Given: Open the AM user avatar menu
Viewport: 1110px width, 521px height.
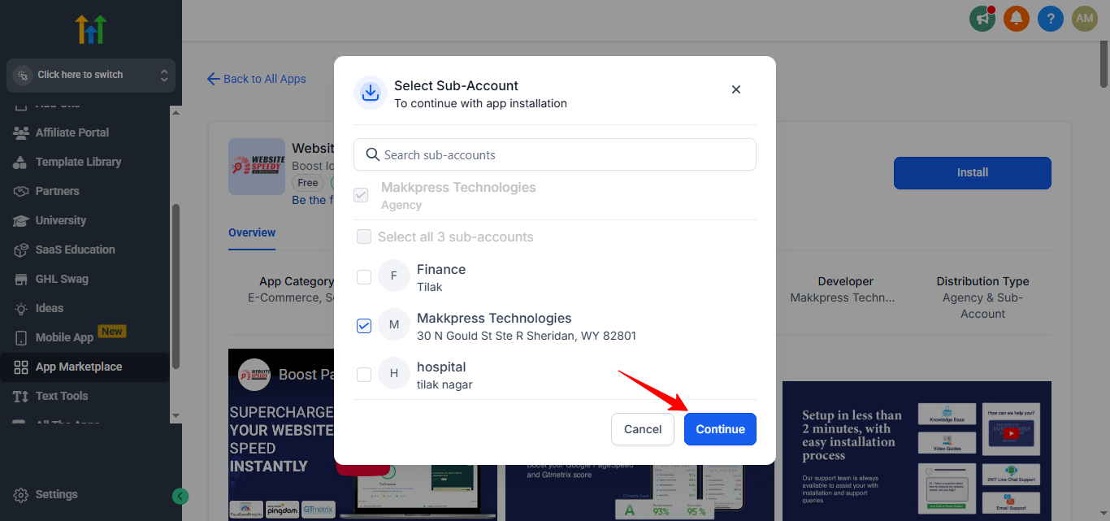Looking at the screenshot, I should [x=1085, y=18].
